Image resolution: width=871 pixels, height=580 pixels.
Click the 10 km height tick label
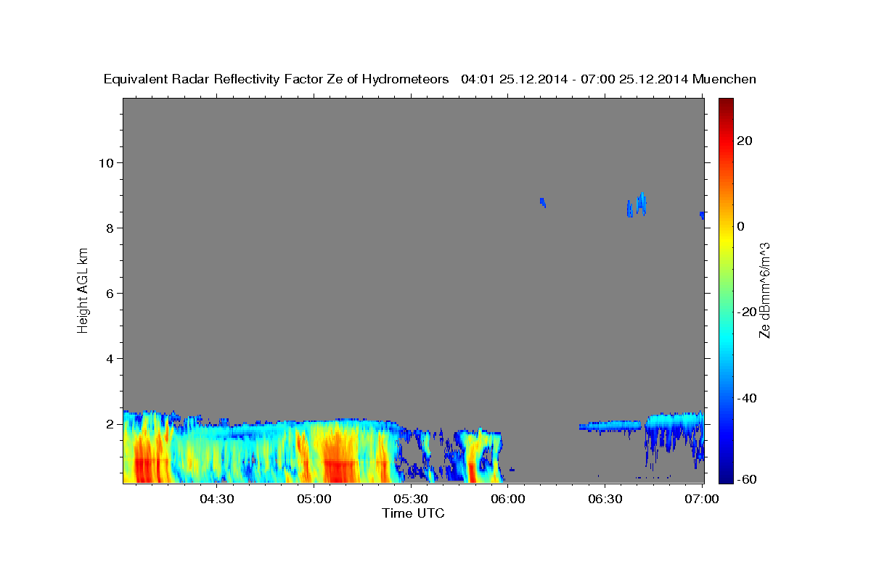pos(106,162)
